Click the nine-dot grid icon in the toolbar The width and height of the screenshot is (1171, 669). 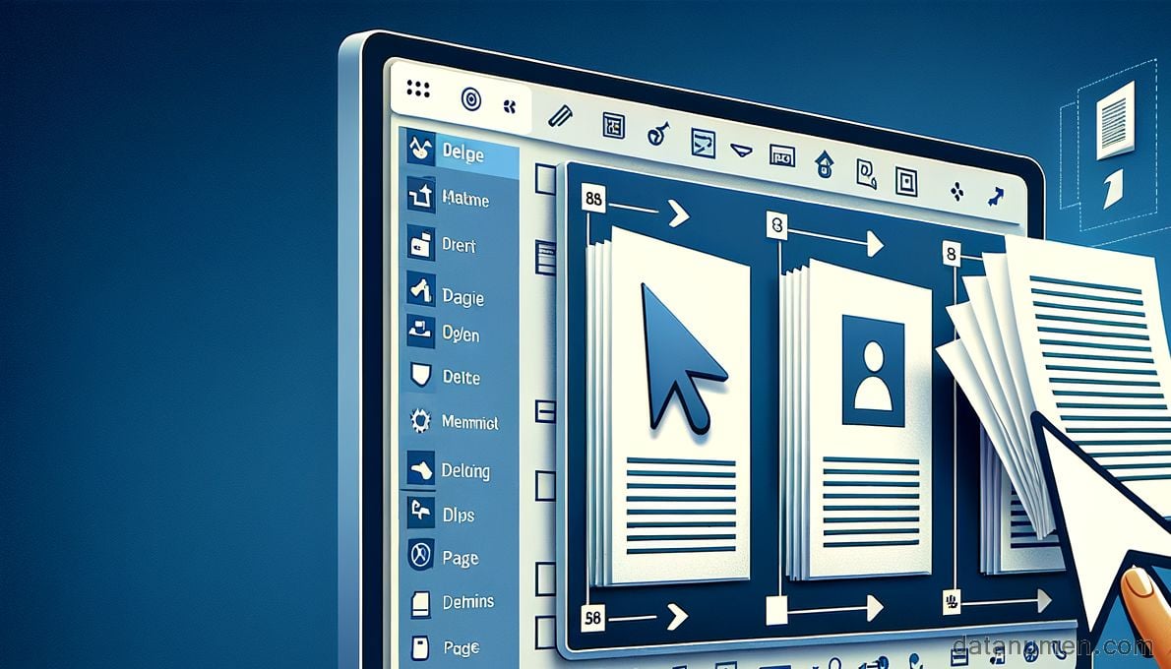(x=418, y=90)
